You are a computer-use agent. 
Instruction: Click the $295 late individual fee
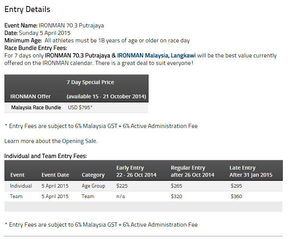236,186
